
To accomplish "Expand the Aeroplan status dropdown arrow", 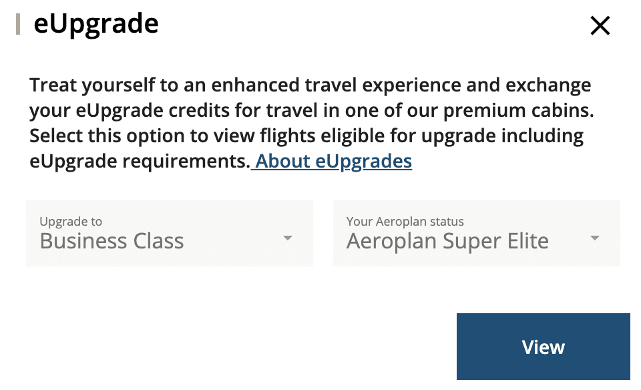I will click(595, 238).
